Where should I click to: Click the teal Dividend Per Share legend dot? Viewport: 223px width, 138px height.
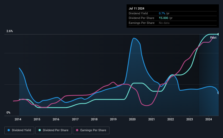point(40,130)
